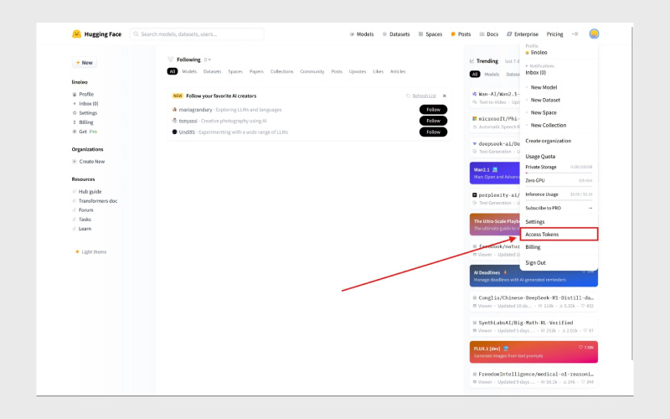The width and height of the screenshot is (670, 419).
Task: Click the Private Storage usage bar
Action: (x=559, y=173)
